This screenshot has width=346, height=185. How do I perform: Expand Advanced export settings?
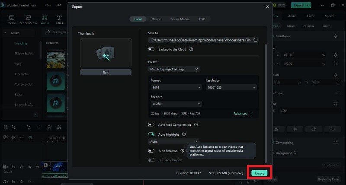(x=243, y=114)
